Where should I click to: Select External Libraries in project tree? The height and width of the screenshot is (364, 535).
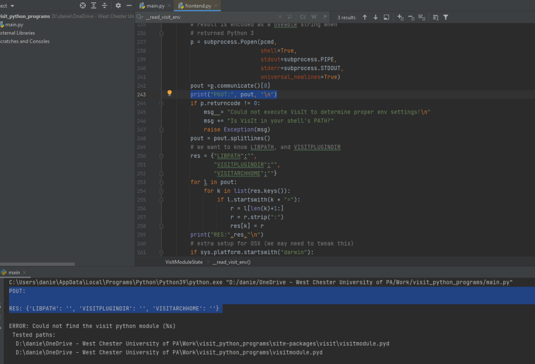[18, 33]
